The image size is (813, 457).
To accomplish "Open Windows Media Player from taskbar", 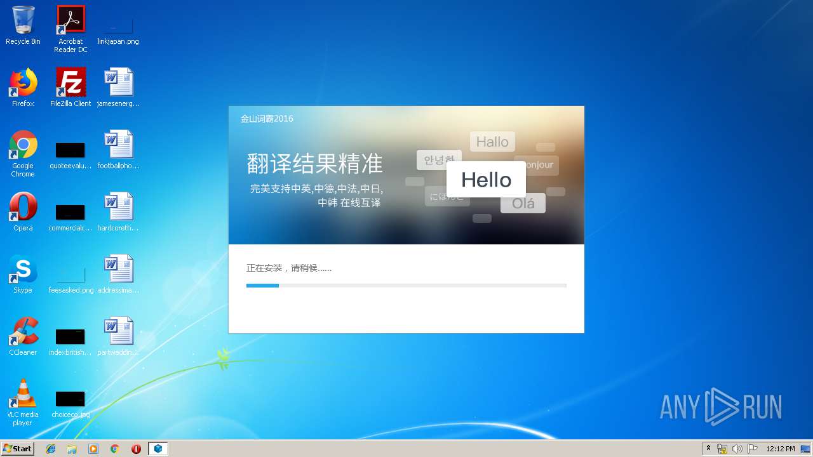I will (x=93, y=449).
